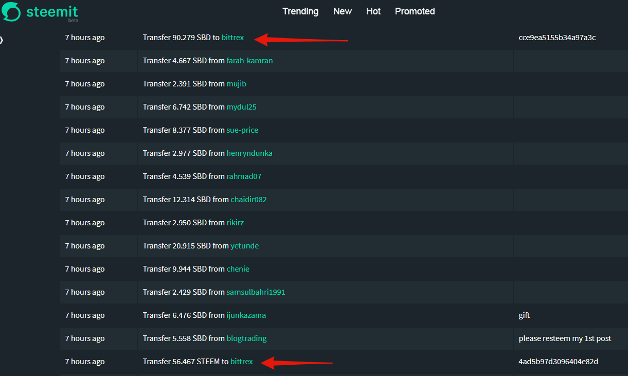Open the Hot tab

click(373, 11)
